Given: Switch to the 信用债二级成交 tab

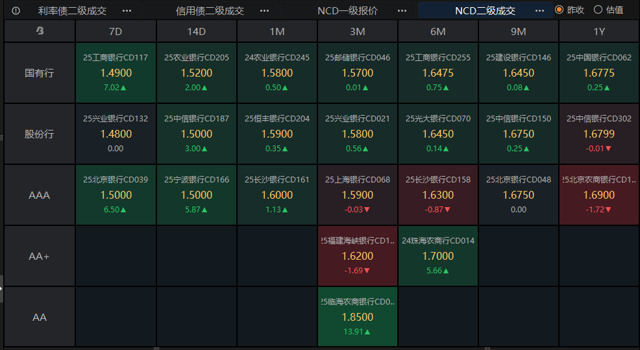Looking at the screenshot, I should pyautogui.click(x=210, y=11).
